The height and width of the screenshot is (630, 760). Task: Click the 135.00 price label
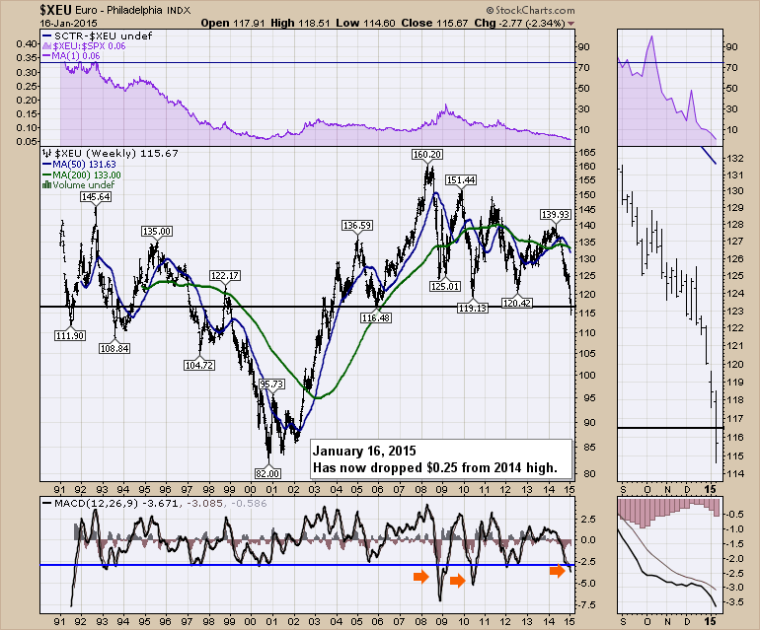pos(157,232)
